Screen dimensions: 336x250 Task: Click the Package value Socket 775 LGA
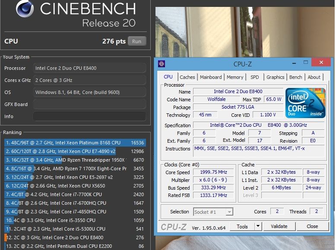(238, 107)
